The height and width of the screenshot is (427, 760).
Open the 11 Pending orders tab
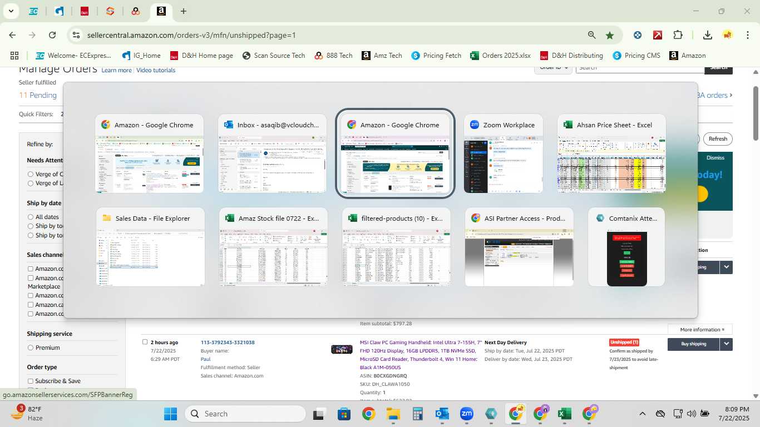click(38, 95)
